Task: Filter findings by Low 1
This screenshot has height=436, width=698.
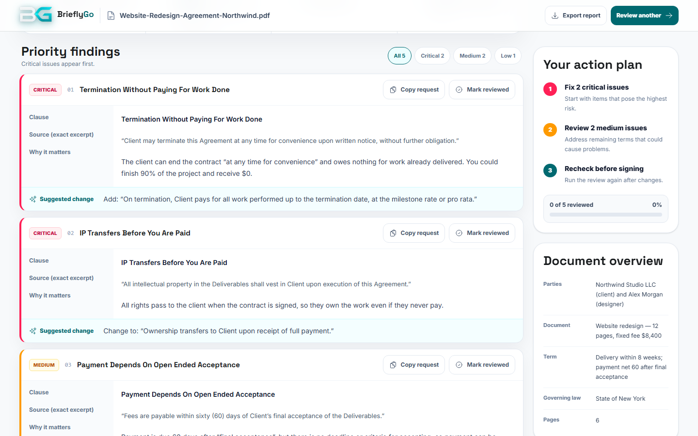Action: pos(508,56)
